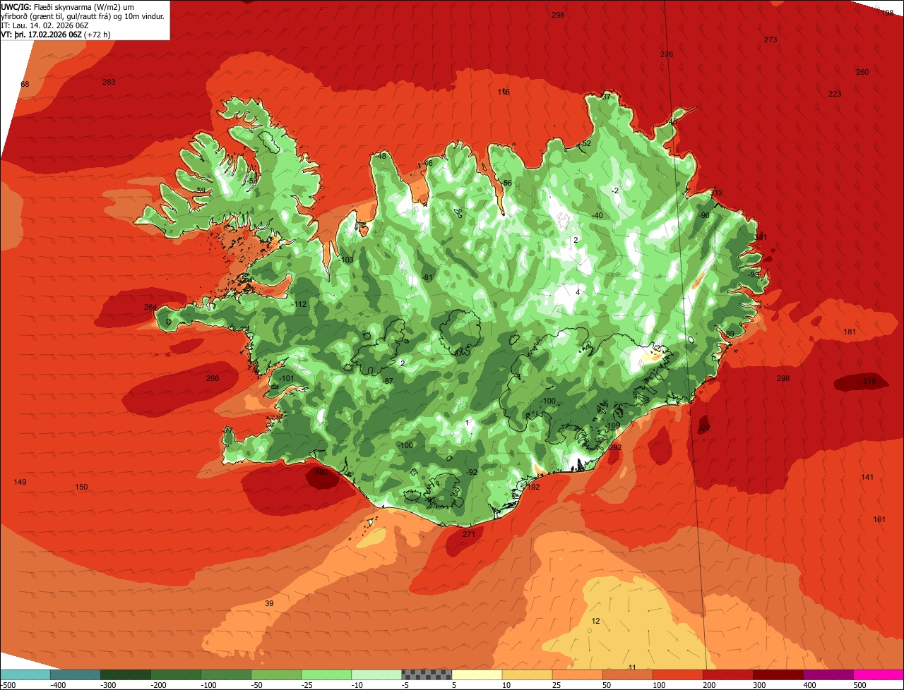Click the value 273 over the ocean

[x=771, y=40]
